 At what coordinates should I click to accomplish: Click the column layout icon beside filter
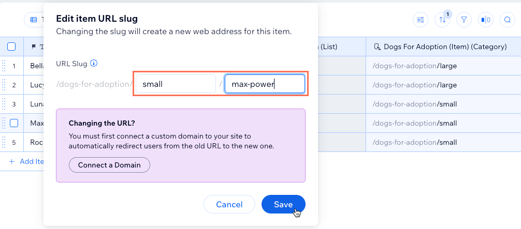[486, 20]
